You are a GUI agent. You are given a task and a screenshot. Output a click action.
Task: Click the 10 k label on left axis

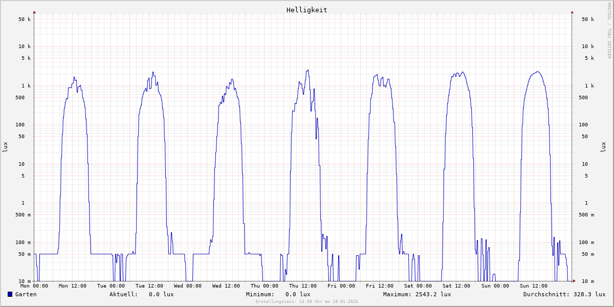tap(25, 47)
